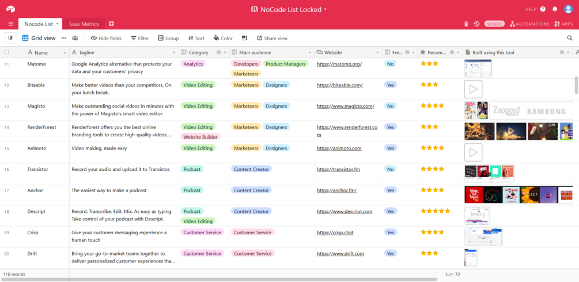
Task: Open the view's more options ellipsis
Action: pyautogui.click(x=64, y=38)
